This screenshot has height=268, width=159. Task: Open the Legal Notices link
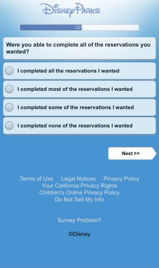[x=78, y=179]
